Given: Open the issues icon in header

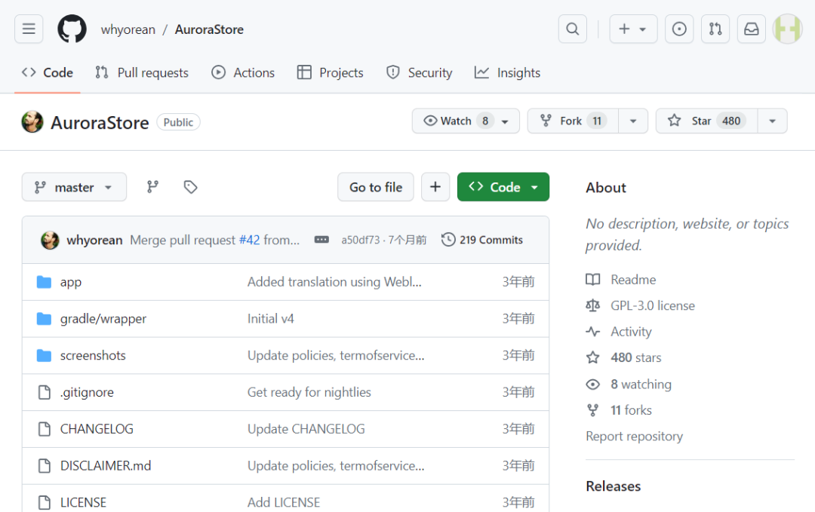Looking at the screenshot, I should [679, 29].
